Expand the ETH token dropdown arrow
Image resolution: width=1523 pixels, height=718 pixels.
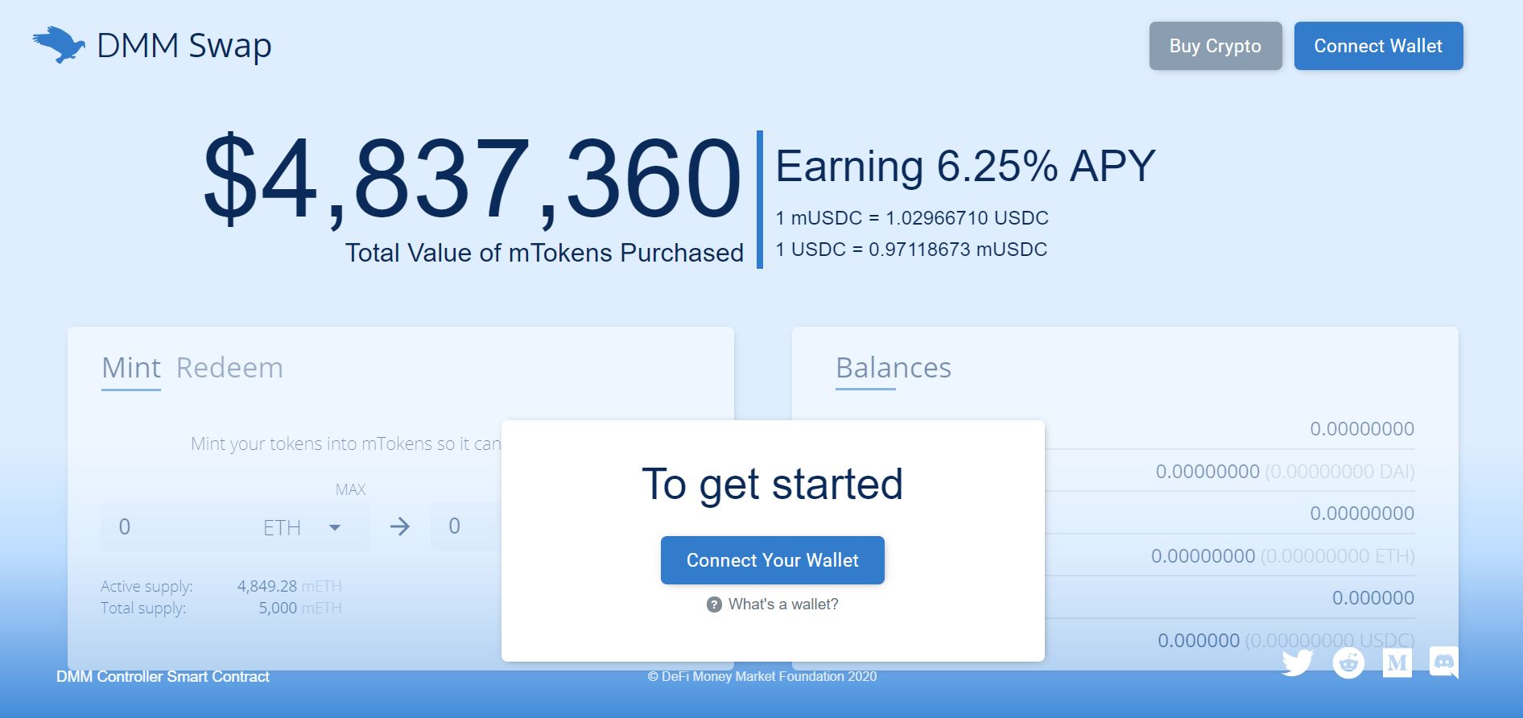tap(335, 527)
